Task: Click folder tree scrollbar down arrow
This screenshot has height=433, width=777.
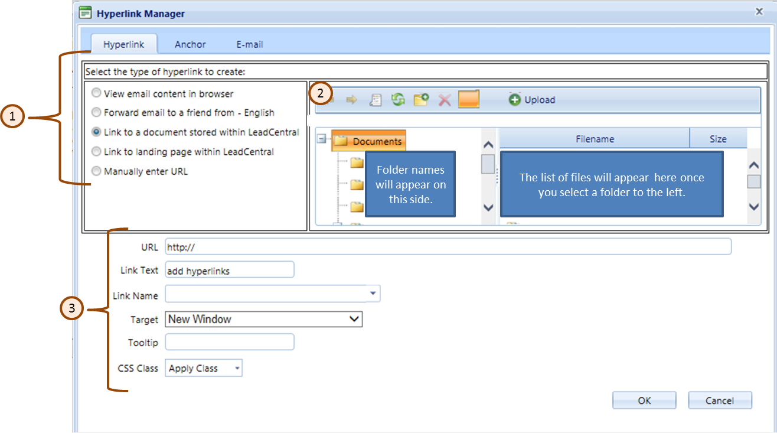Action: 488,207
